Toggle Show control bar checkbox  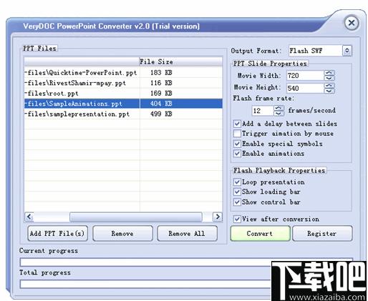tap(237, 202)
